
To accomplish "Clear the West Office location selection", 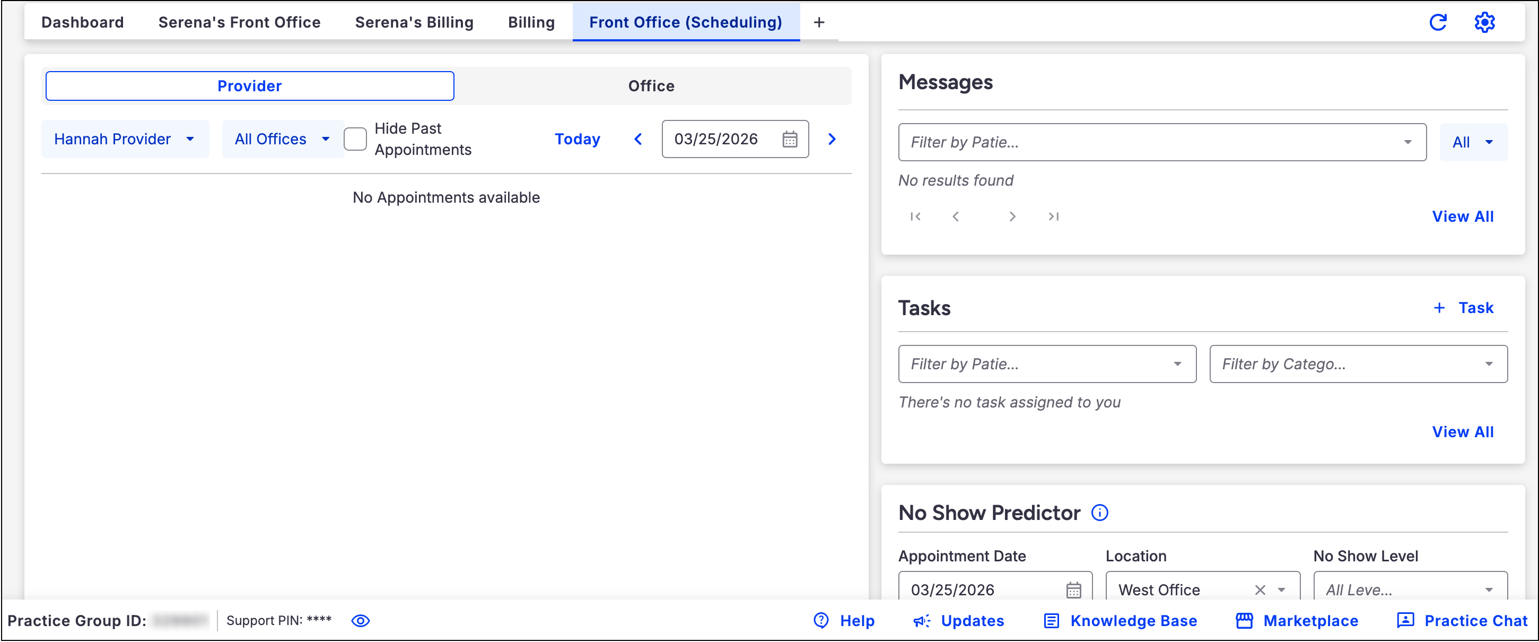I will coord(1260,589).
